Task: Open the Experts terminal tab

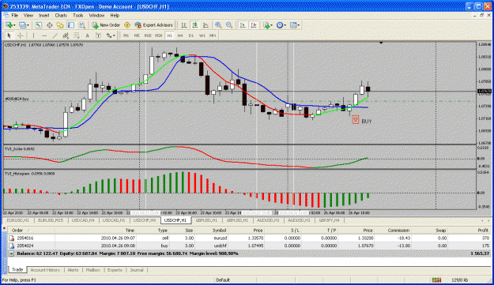Action: pos(115,270)
